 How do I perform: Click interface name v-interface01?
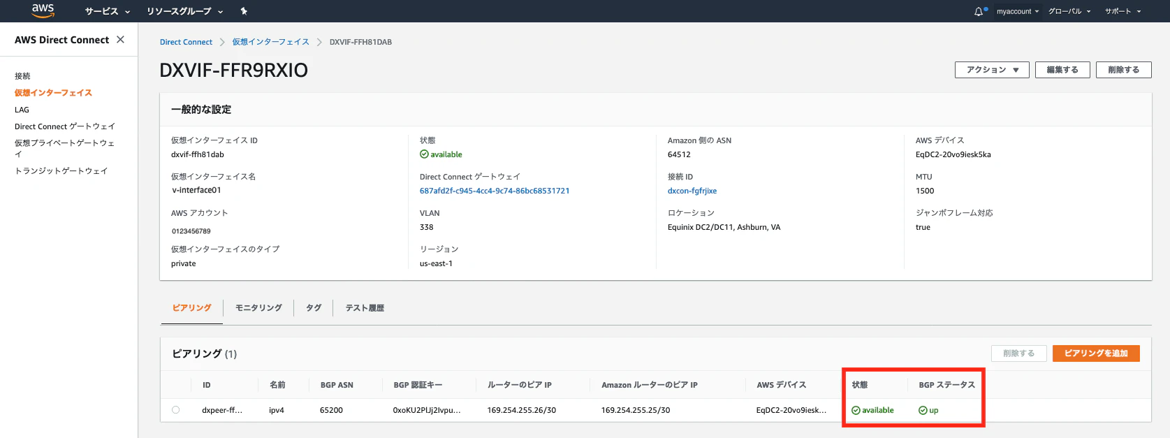pyautogui.click(x=196, y=190)
